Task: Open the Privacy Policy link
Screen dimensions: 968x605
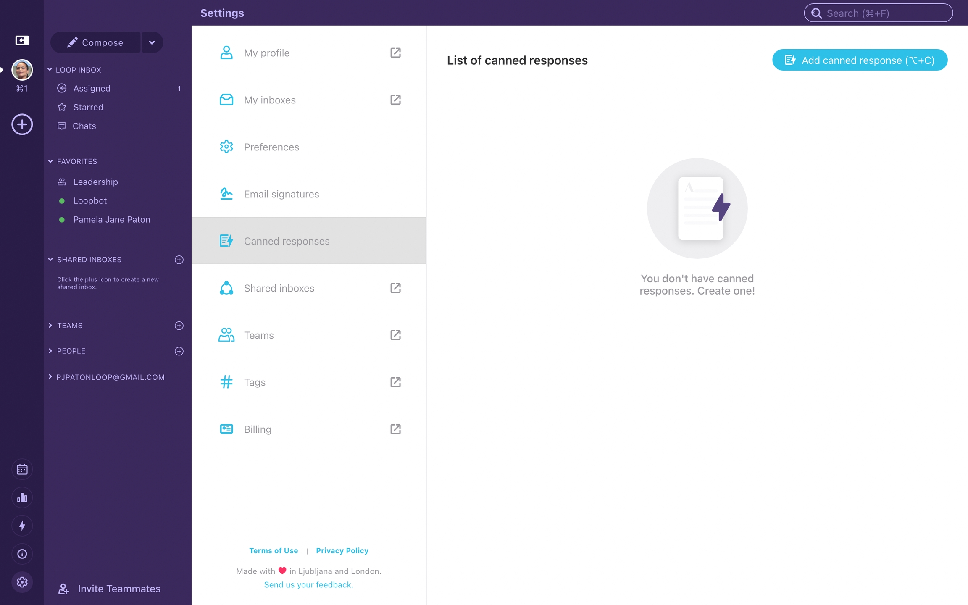Action: [x=342, y=550]
